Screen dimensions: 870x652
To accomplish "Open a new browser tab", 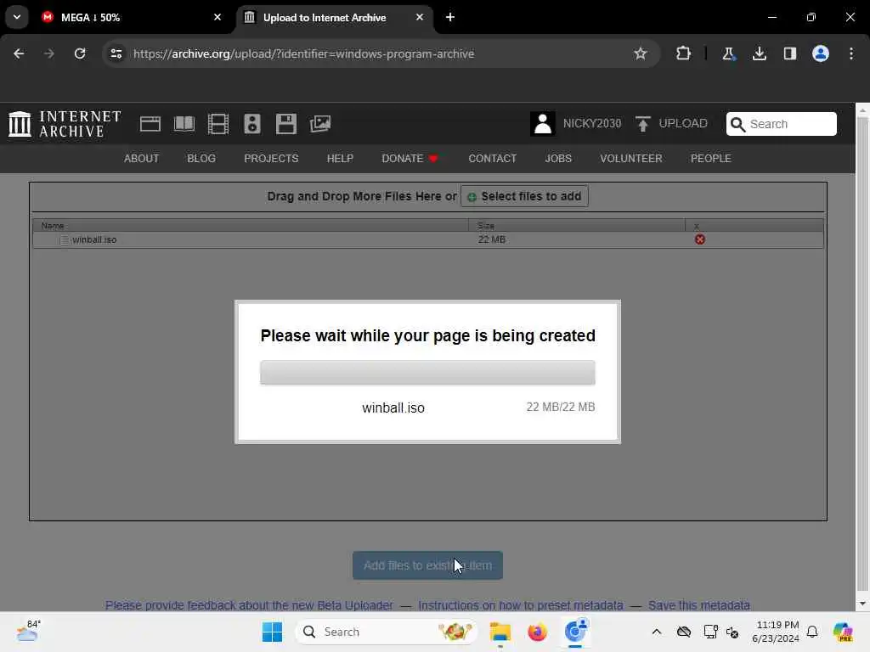I will [450, 17].
